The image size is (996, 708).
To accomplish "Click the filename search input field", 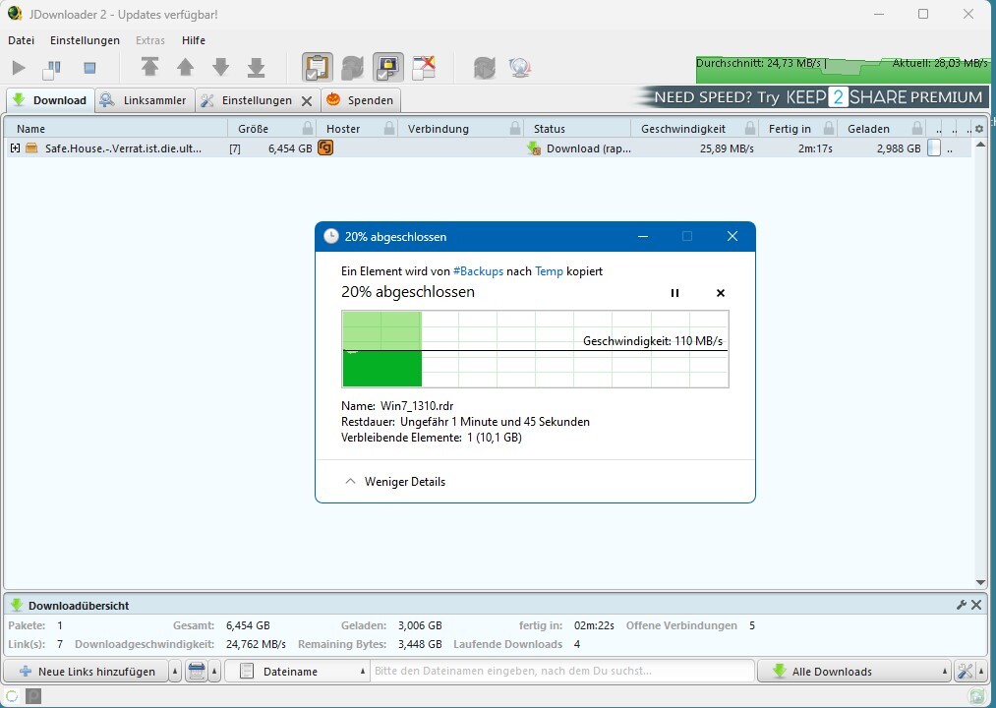I will [560, 672].
